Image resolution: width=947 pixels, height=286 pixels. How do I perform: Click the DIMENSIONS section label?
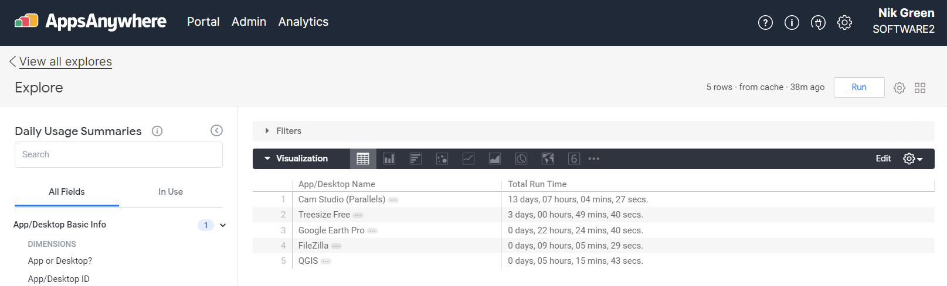pos(52,244)
